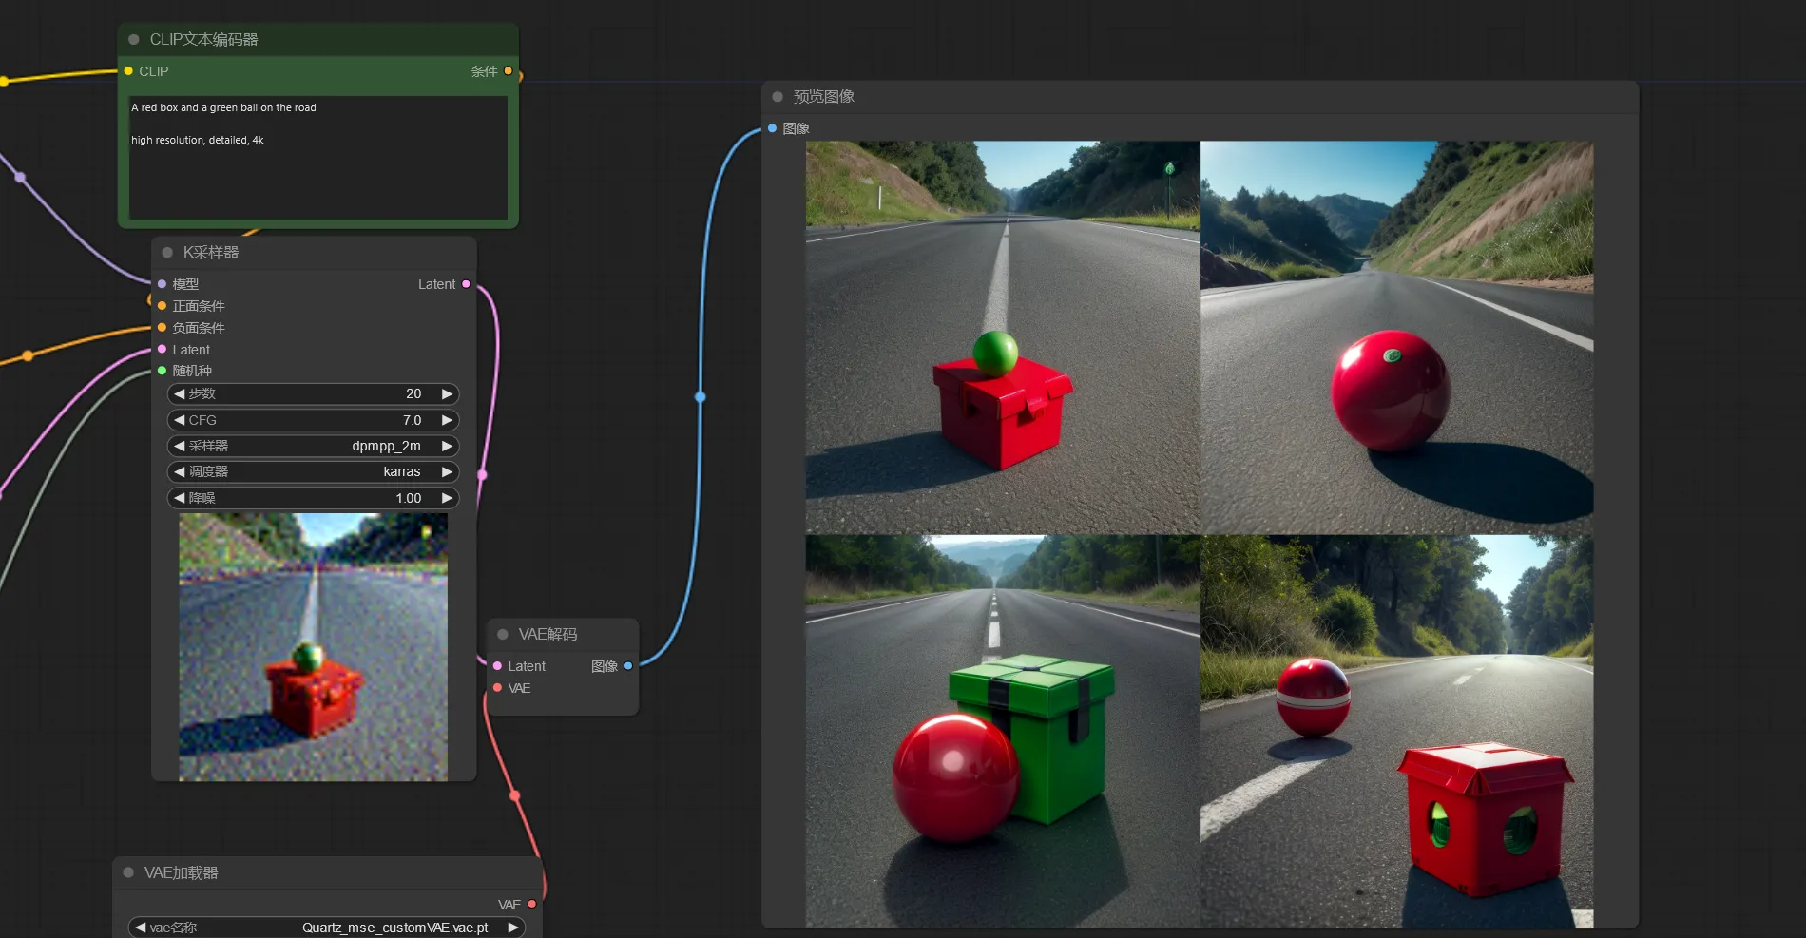The width and height of the screenshot is (1806, 938).
Task: Click the VAE input connector on VAE解码
Action: tap(497, 688)
